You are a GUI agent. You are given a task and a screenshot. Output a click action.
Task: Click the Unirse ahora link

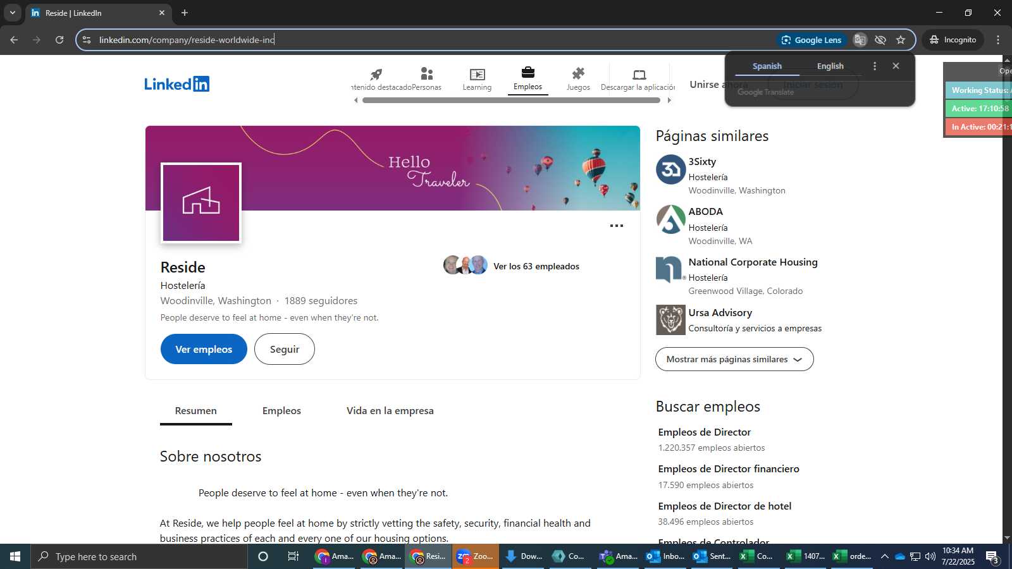click(x=719, y=84)
